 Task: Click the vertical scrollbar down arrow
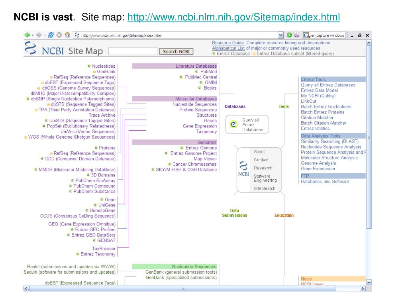(x=369, y=282)
